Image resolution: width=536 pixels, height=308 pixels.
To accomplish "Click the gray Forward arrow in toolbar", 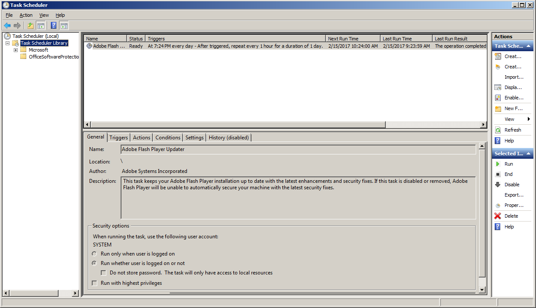I will coord(17,25).
